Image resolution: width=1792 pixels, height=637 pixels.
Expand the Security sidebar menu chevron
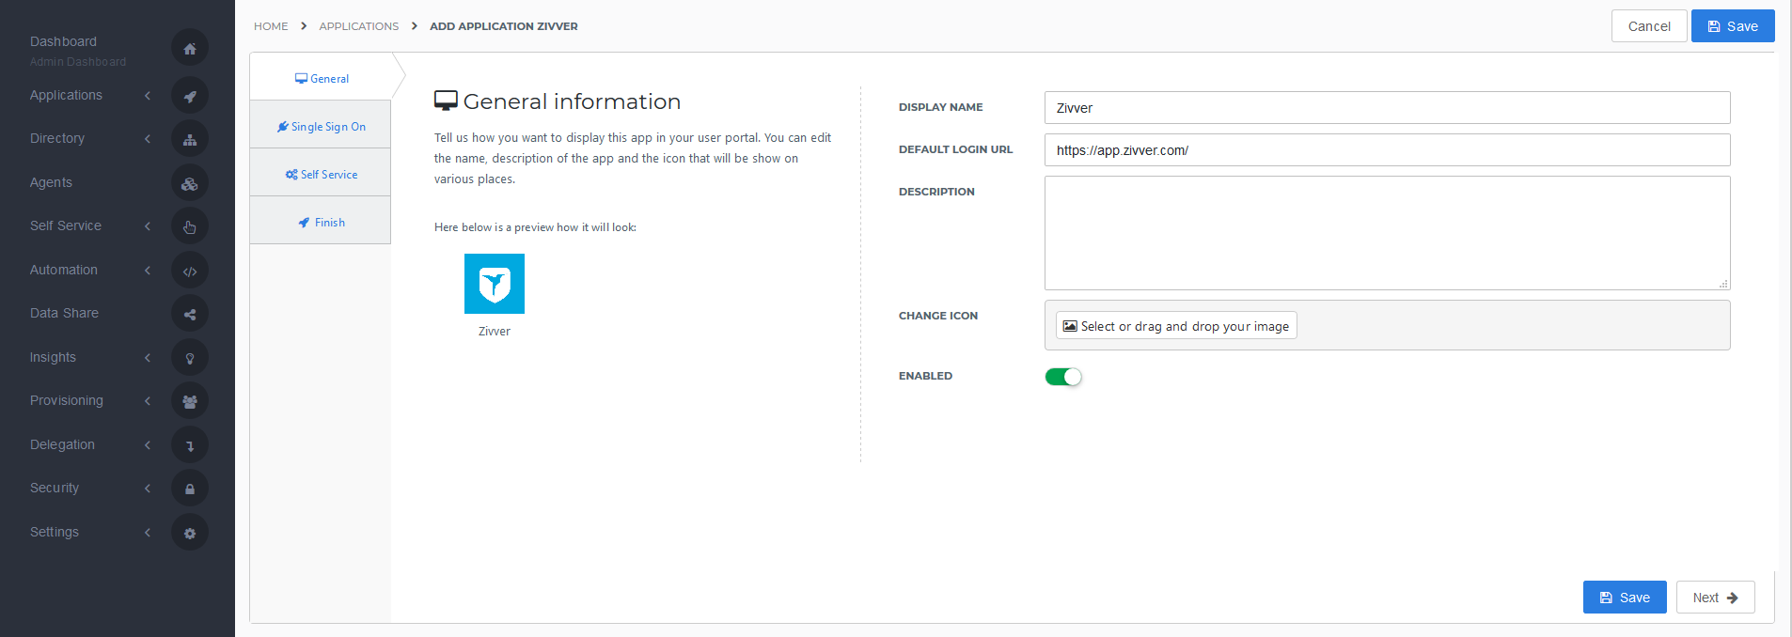148,489
